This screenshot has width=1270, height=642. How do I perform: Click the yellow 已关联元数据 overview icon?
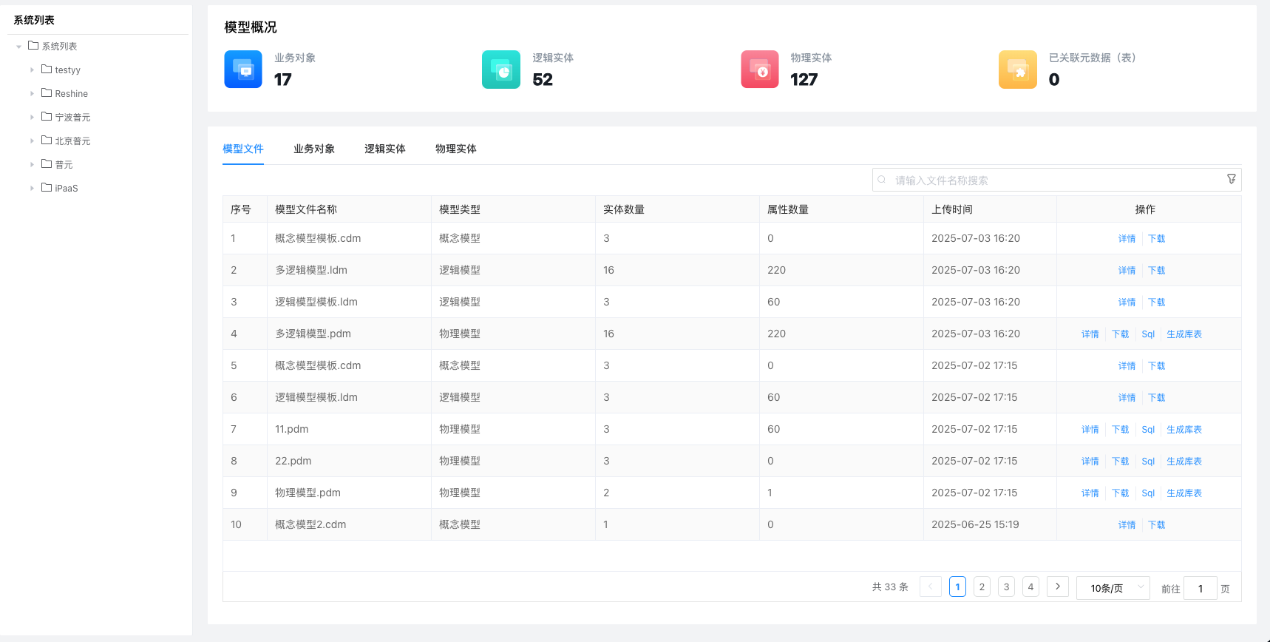tap(1017, 70)
